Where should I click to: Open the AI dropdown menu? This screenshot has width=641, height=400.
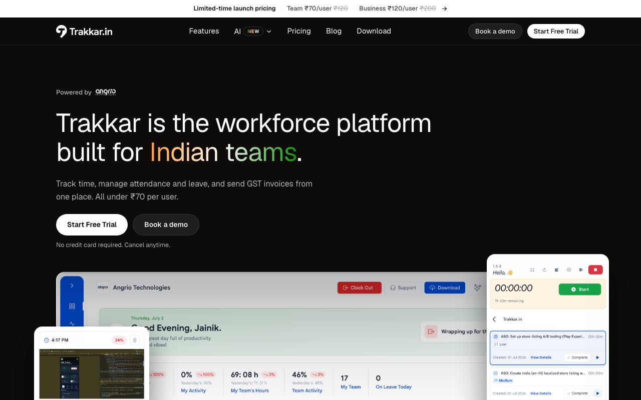coord(252,31)
